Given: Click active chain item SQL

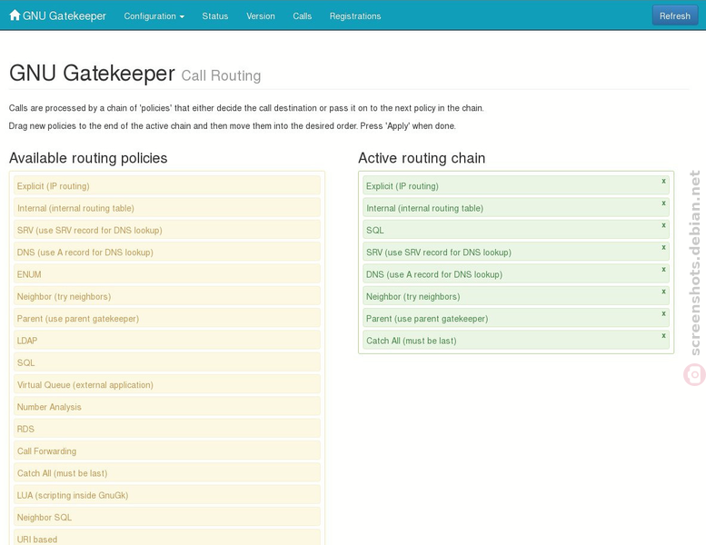Looking at the screenshot, I should 516,230.
